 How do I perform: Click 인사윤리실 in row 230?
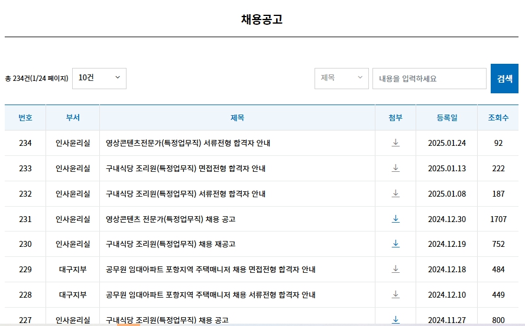coord(73,244)
